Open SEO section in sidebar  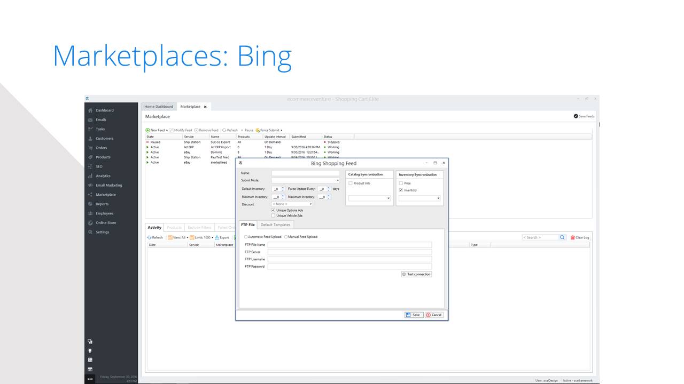coord(99,166)
